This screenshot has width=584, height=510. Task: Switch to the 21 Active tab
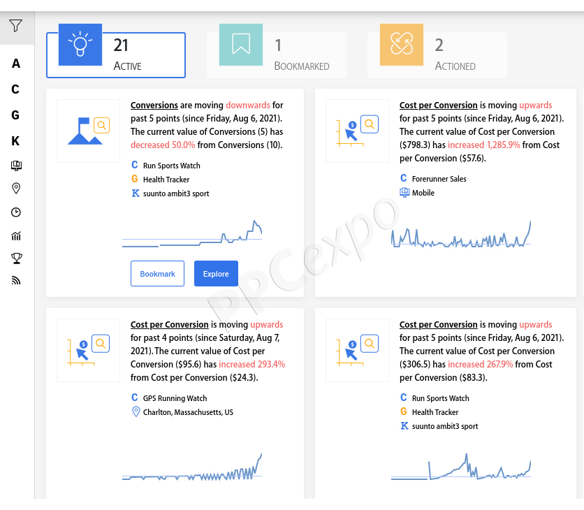[116, 54]
